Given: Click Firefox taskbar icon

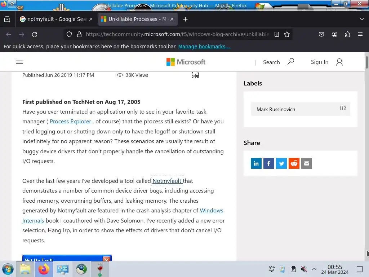Looking at the screenshot, I should click(44, 269).
